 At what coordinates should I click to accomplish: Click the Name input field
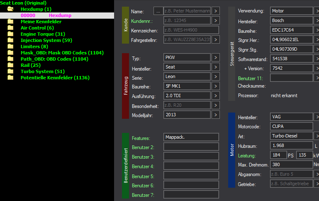[187, 11]
